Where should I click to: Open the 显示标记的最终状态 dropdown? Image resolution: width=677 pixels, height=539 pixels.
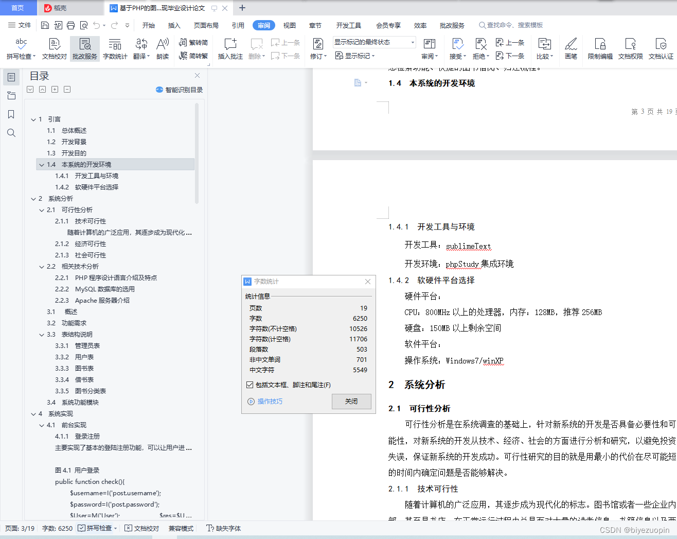pos(374,42)
